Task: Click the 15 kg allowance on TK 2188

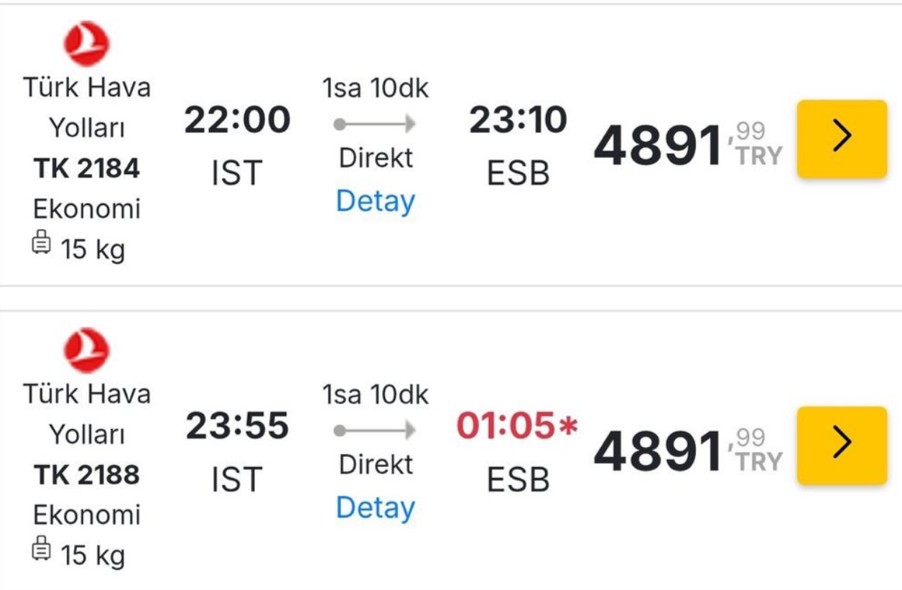Action: tap(93, 556)
